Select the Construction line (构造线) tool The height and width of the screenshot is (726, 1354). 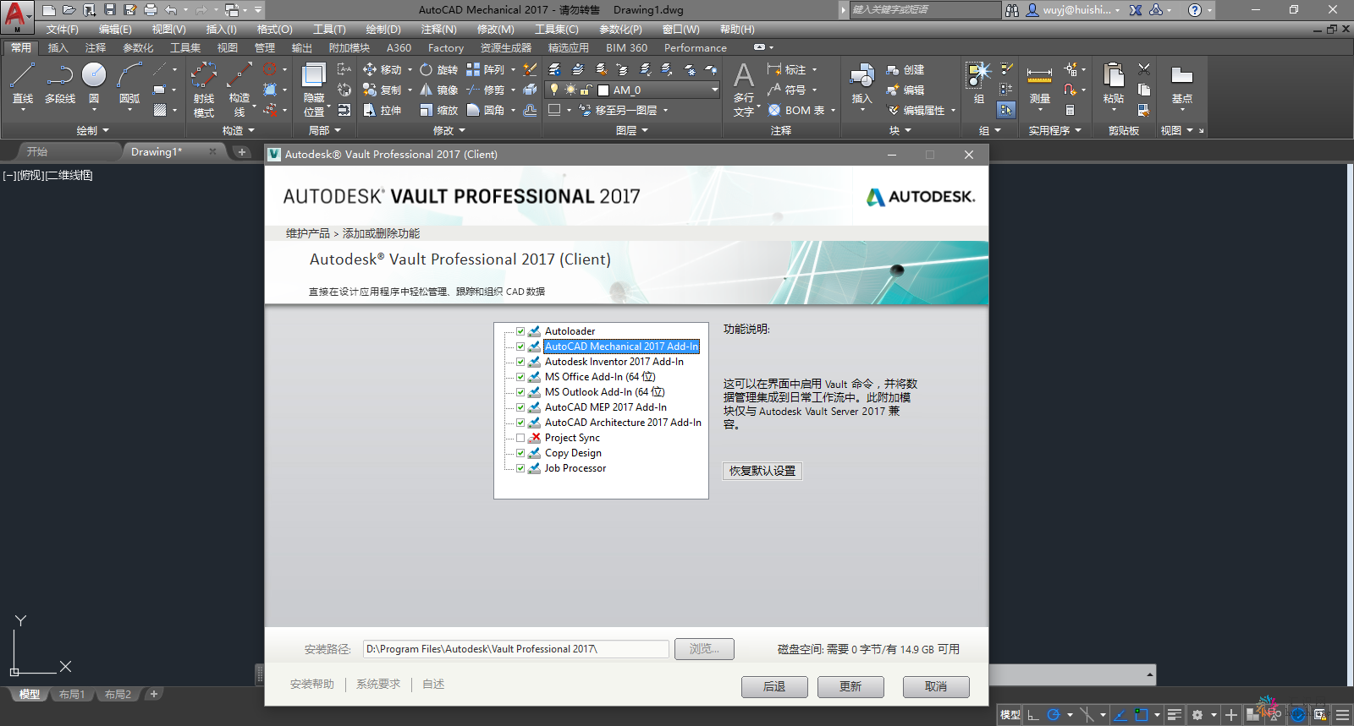tap(239, 90)
